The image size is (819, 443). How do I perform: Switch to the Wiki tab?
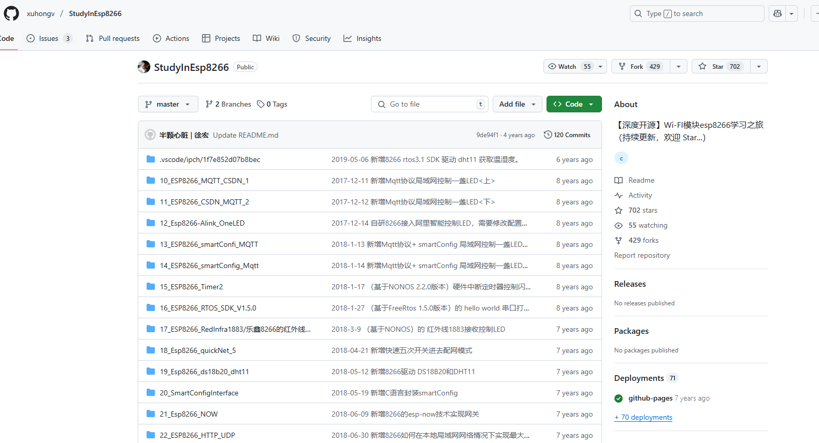point(266,38)
